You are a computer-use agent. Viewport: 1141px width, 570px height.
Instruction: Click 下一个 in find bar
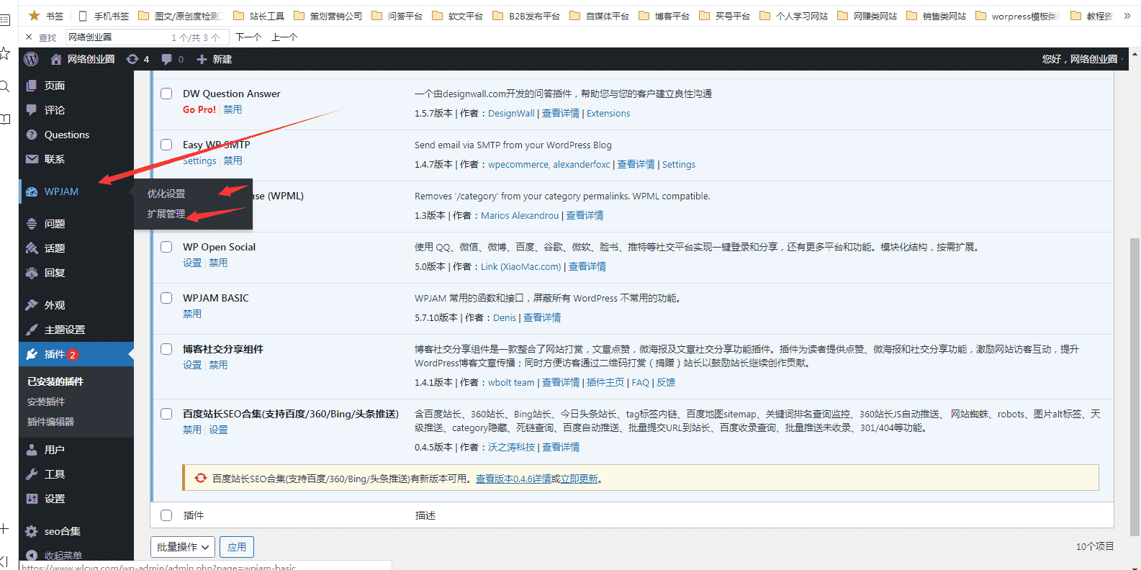(248, 37)
